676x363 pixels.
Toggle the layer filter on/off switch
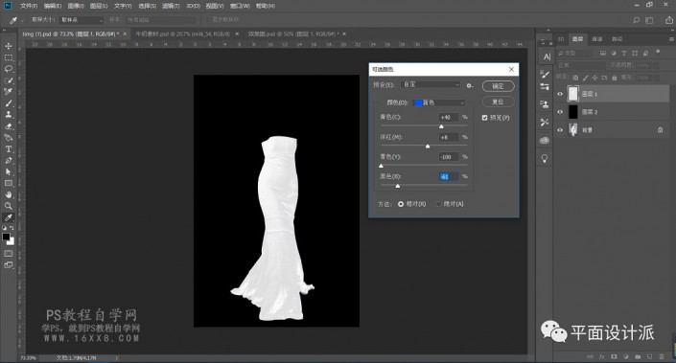[x=658, y=52]
